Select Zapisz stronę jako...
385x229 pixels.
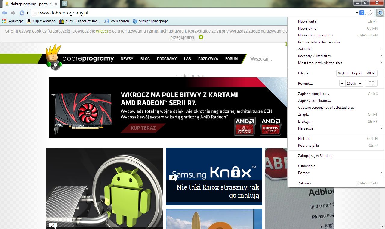[x=336, y=94]
